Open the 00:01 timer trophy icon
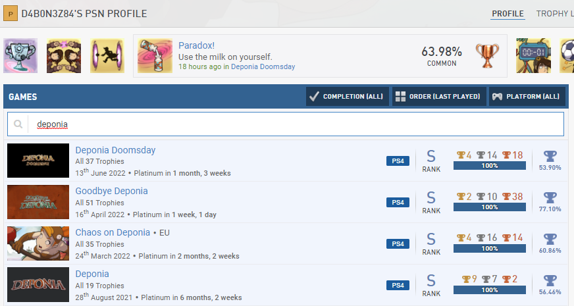The height and width of the screenshot is (306, 574). [533, 56]
